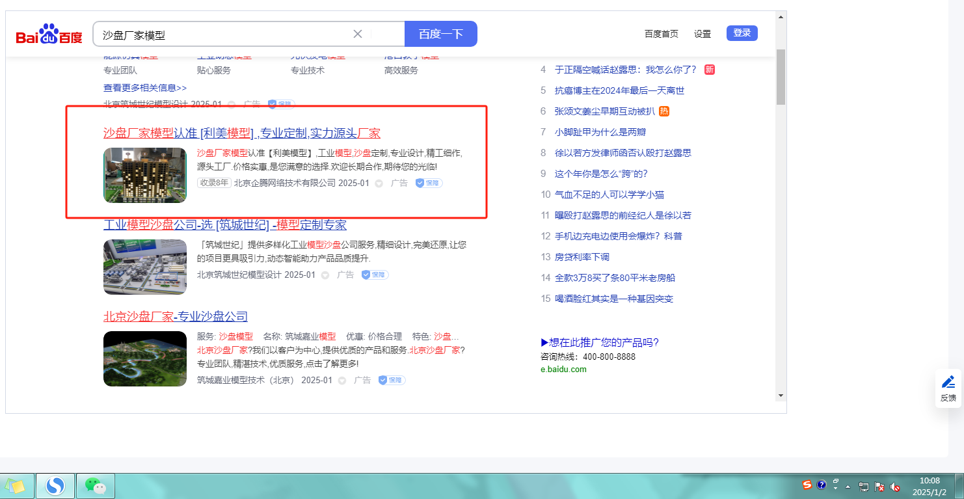The image size is (964, 499).
Task: Click the Baidu logo
Action: point(49,34)
